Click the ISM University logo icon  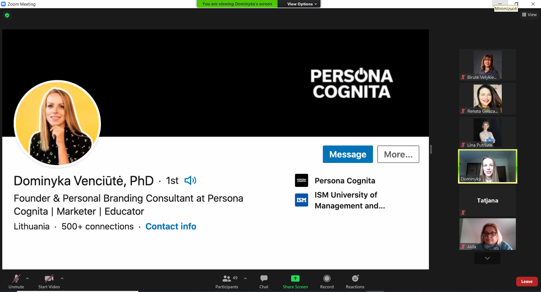(302, 200)
